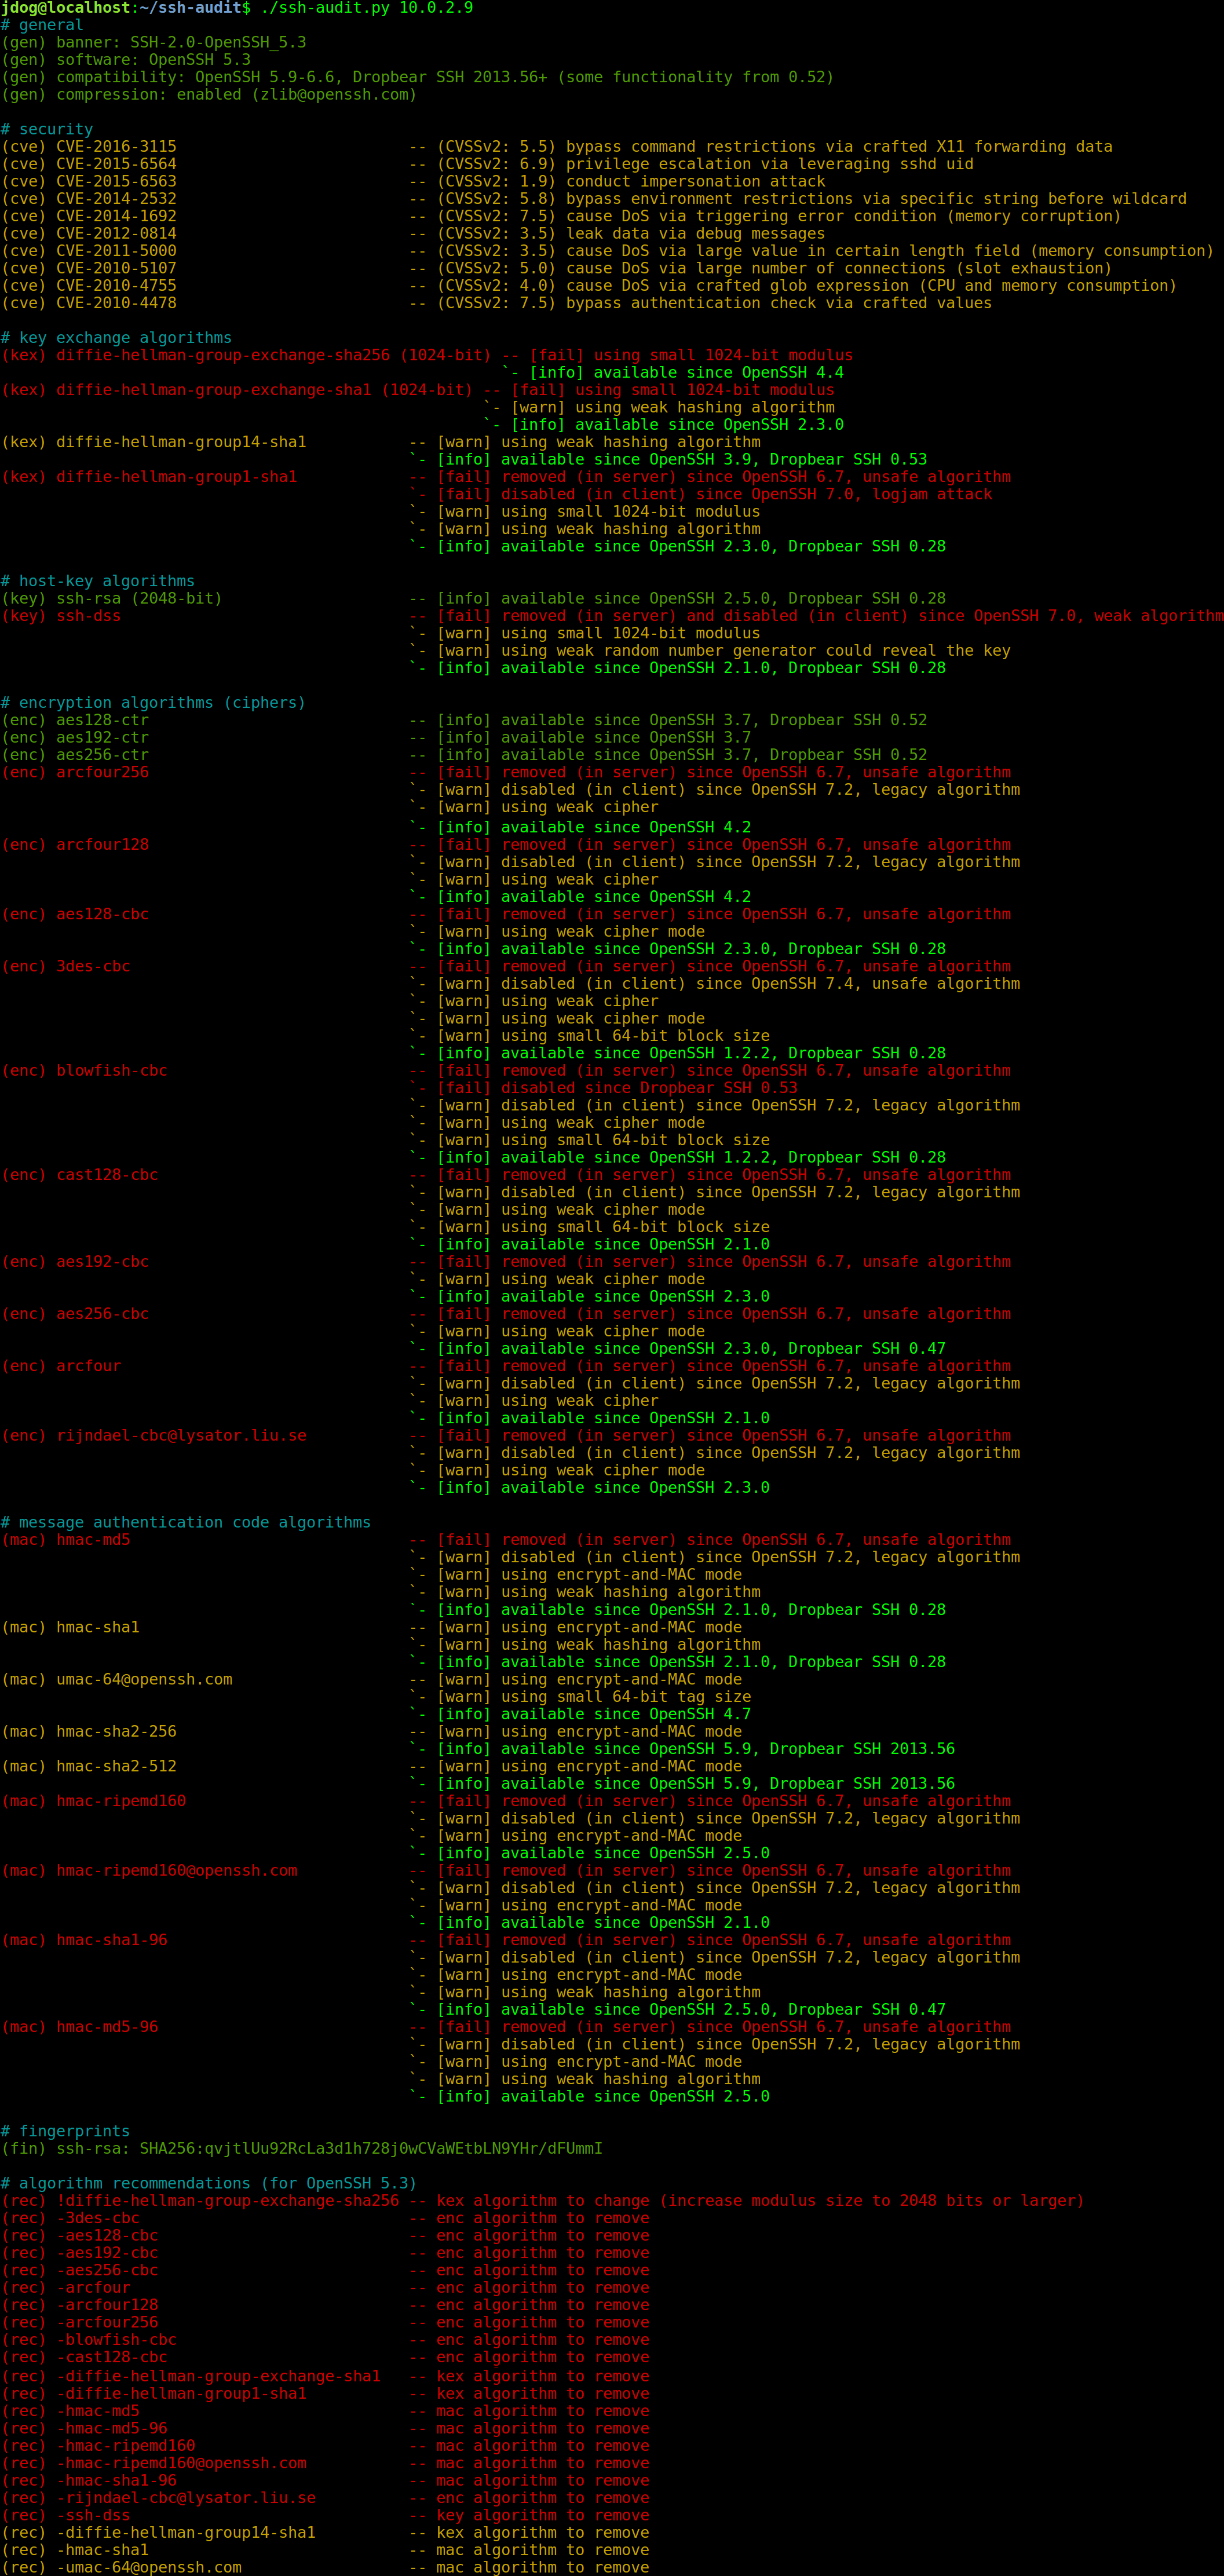
Task: Click rec -blowfish-cbc recommendation
Action: pos(325,2340)
